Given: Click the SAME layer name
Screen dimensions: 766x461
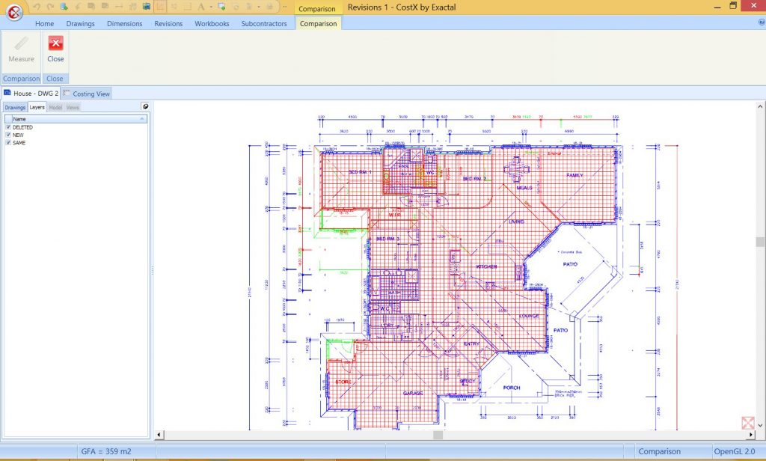Looking at the screenshot, I should pos(19,143).
